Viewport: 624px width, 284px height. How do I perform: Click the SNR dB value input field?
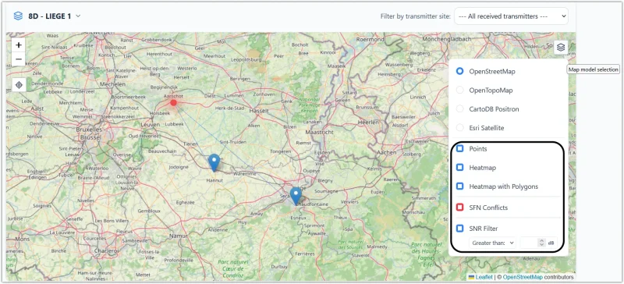click(x=533, y=242)
